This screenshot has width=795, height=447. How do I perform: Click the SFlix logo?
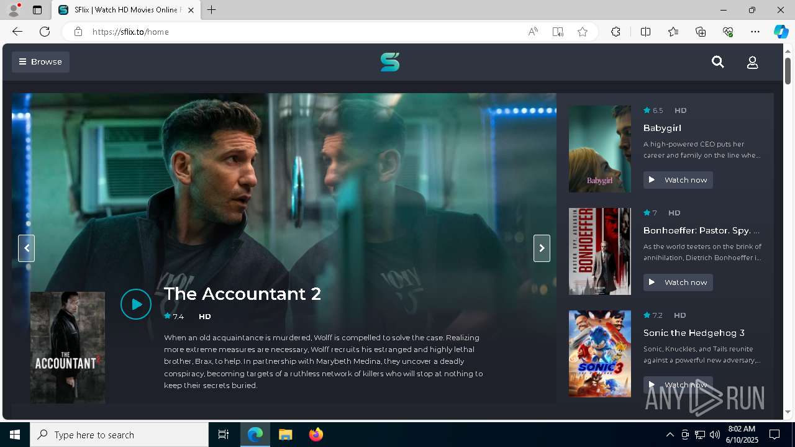(390, 62)
